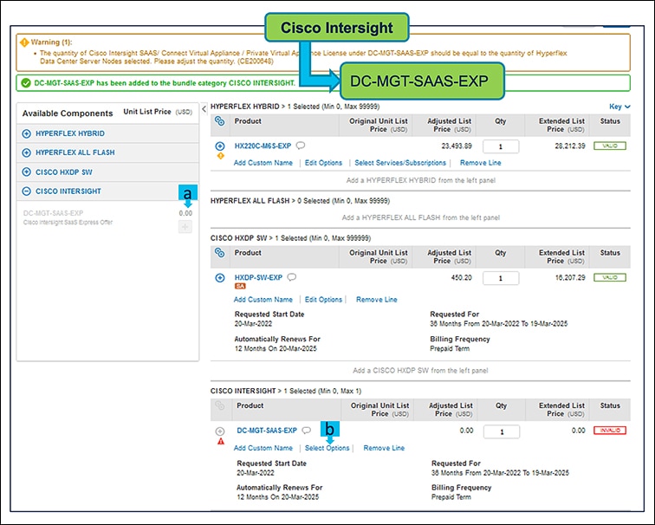The height and width of the screenshot is (525, 655).
Task: Click Add Custom Name for HX220C-M6S-EXP
Action: [x=263, y=163]
